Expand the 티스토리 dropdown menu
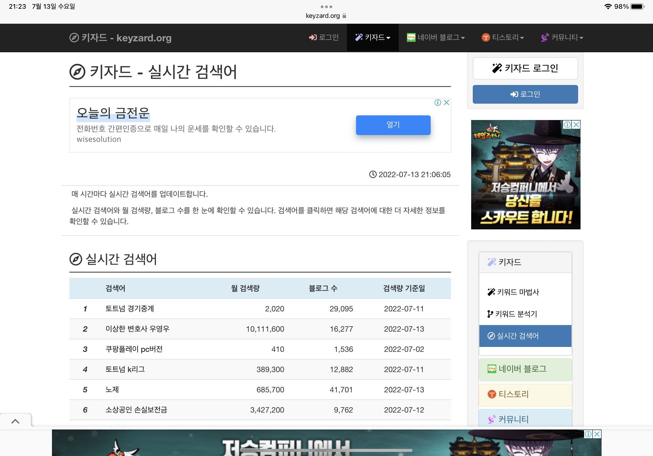Image resolution: width=653 pixels, height=456 pixels. pyautogui.click(x=503, y=37)
